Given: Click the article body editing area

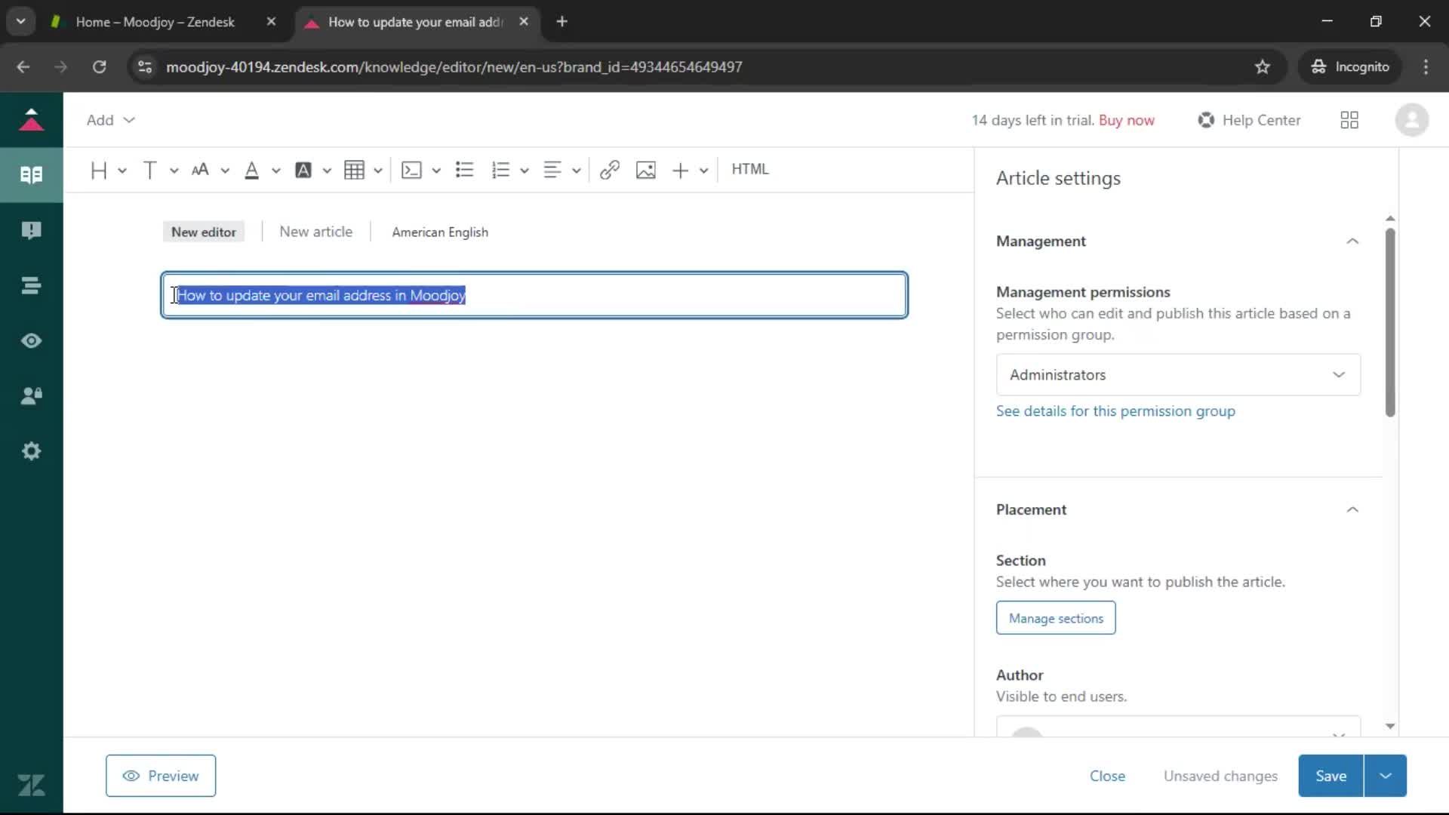Looking at the screenshot, I should 534,528.
